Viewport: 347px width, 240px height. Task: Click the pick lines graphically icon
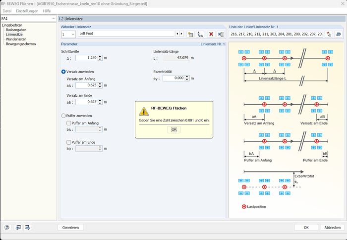pyautogui.click(x=329, y=34)
